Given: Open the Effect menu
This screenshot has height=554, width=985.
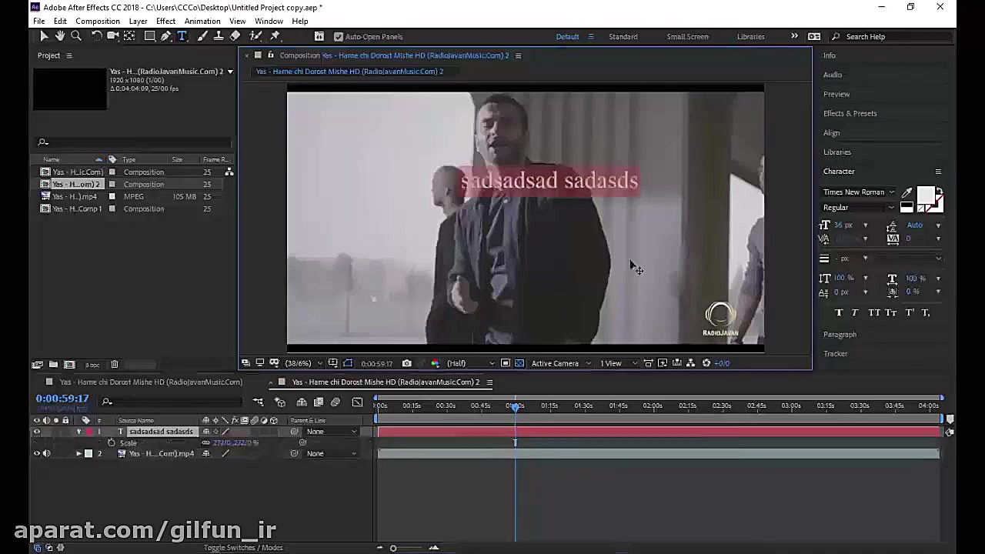Looking at the screenshot, I should pos(165,21).
